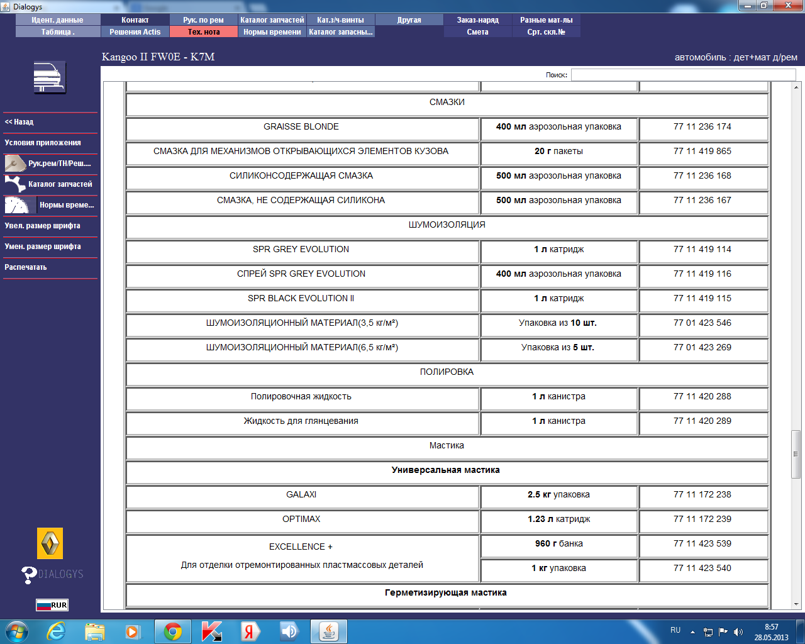Select OPTIMAX row name
Screen dimensions: 805x644
click(x=301, y=519)
